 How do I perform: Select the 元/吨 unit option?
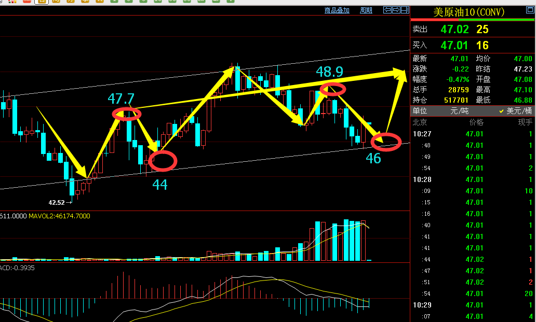click(x=460, y=111)
